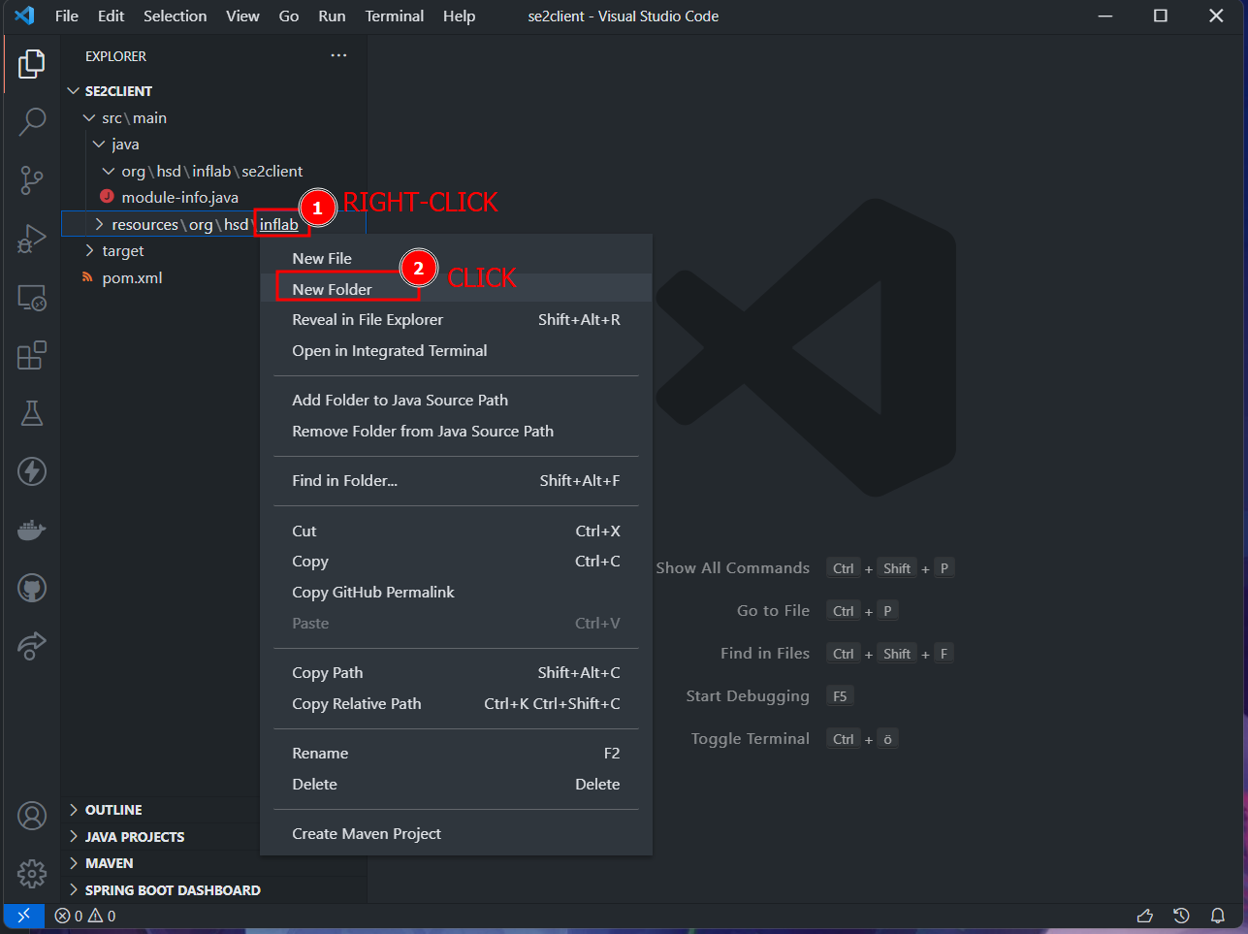This screenshot has height=934, width=1248.
Task: Choose New File from context menu
Action: point(456,258)
